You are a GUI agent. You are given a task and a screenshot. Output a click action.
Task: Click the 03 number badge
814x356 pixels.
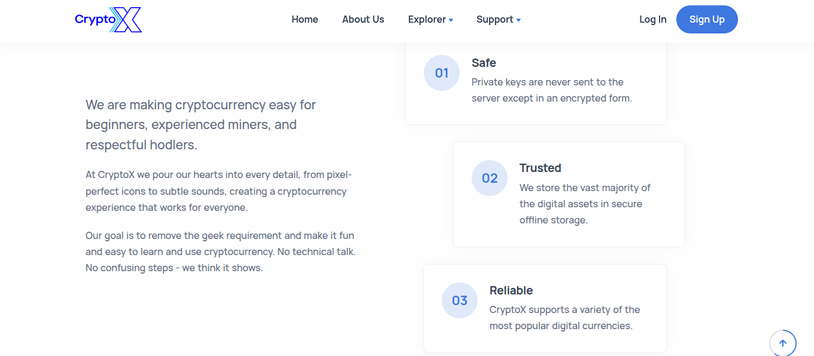tap(460, 300)
